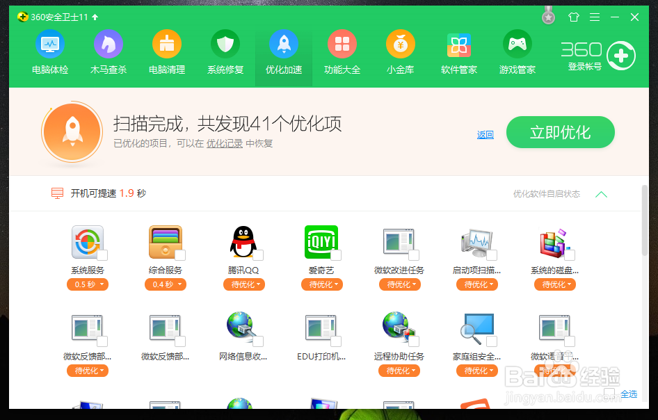Click the 扫描完成，共发现41个优化项 heading

point(227,124)
